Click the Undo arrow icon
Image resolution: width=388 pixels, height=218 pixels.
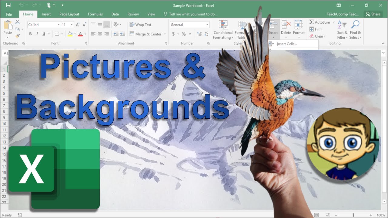click(21, 5)
